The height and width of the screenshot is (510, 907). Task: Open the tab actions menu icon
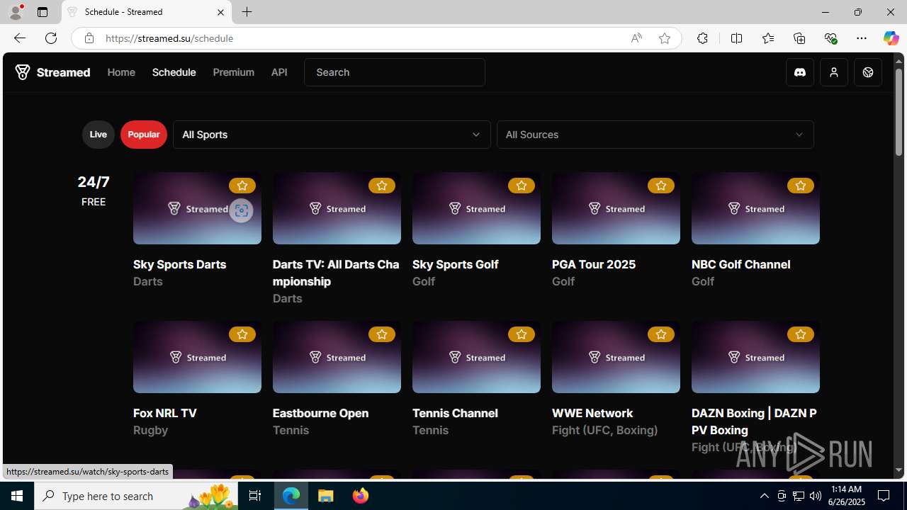click(x=43, y=12)
